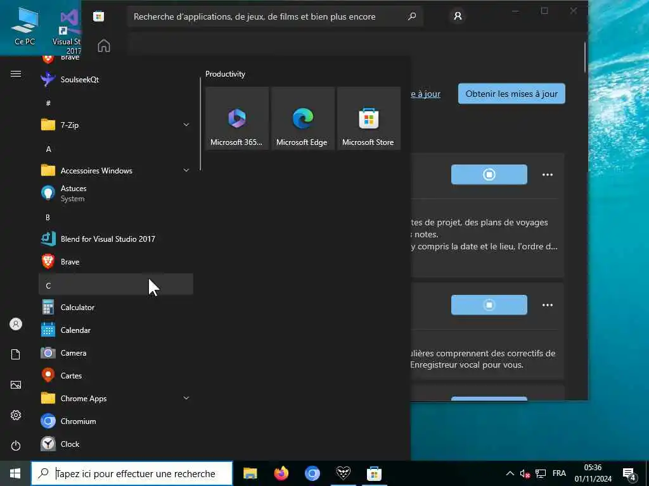Open the Clock app
The width and height of the screenshot is (649, 486).
pyautogui.click(x=115, y=444)
